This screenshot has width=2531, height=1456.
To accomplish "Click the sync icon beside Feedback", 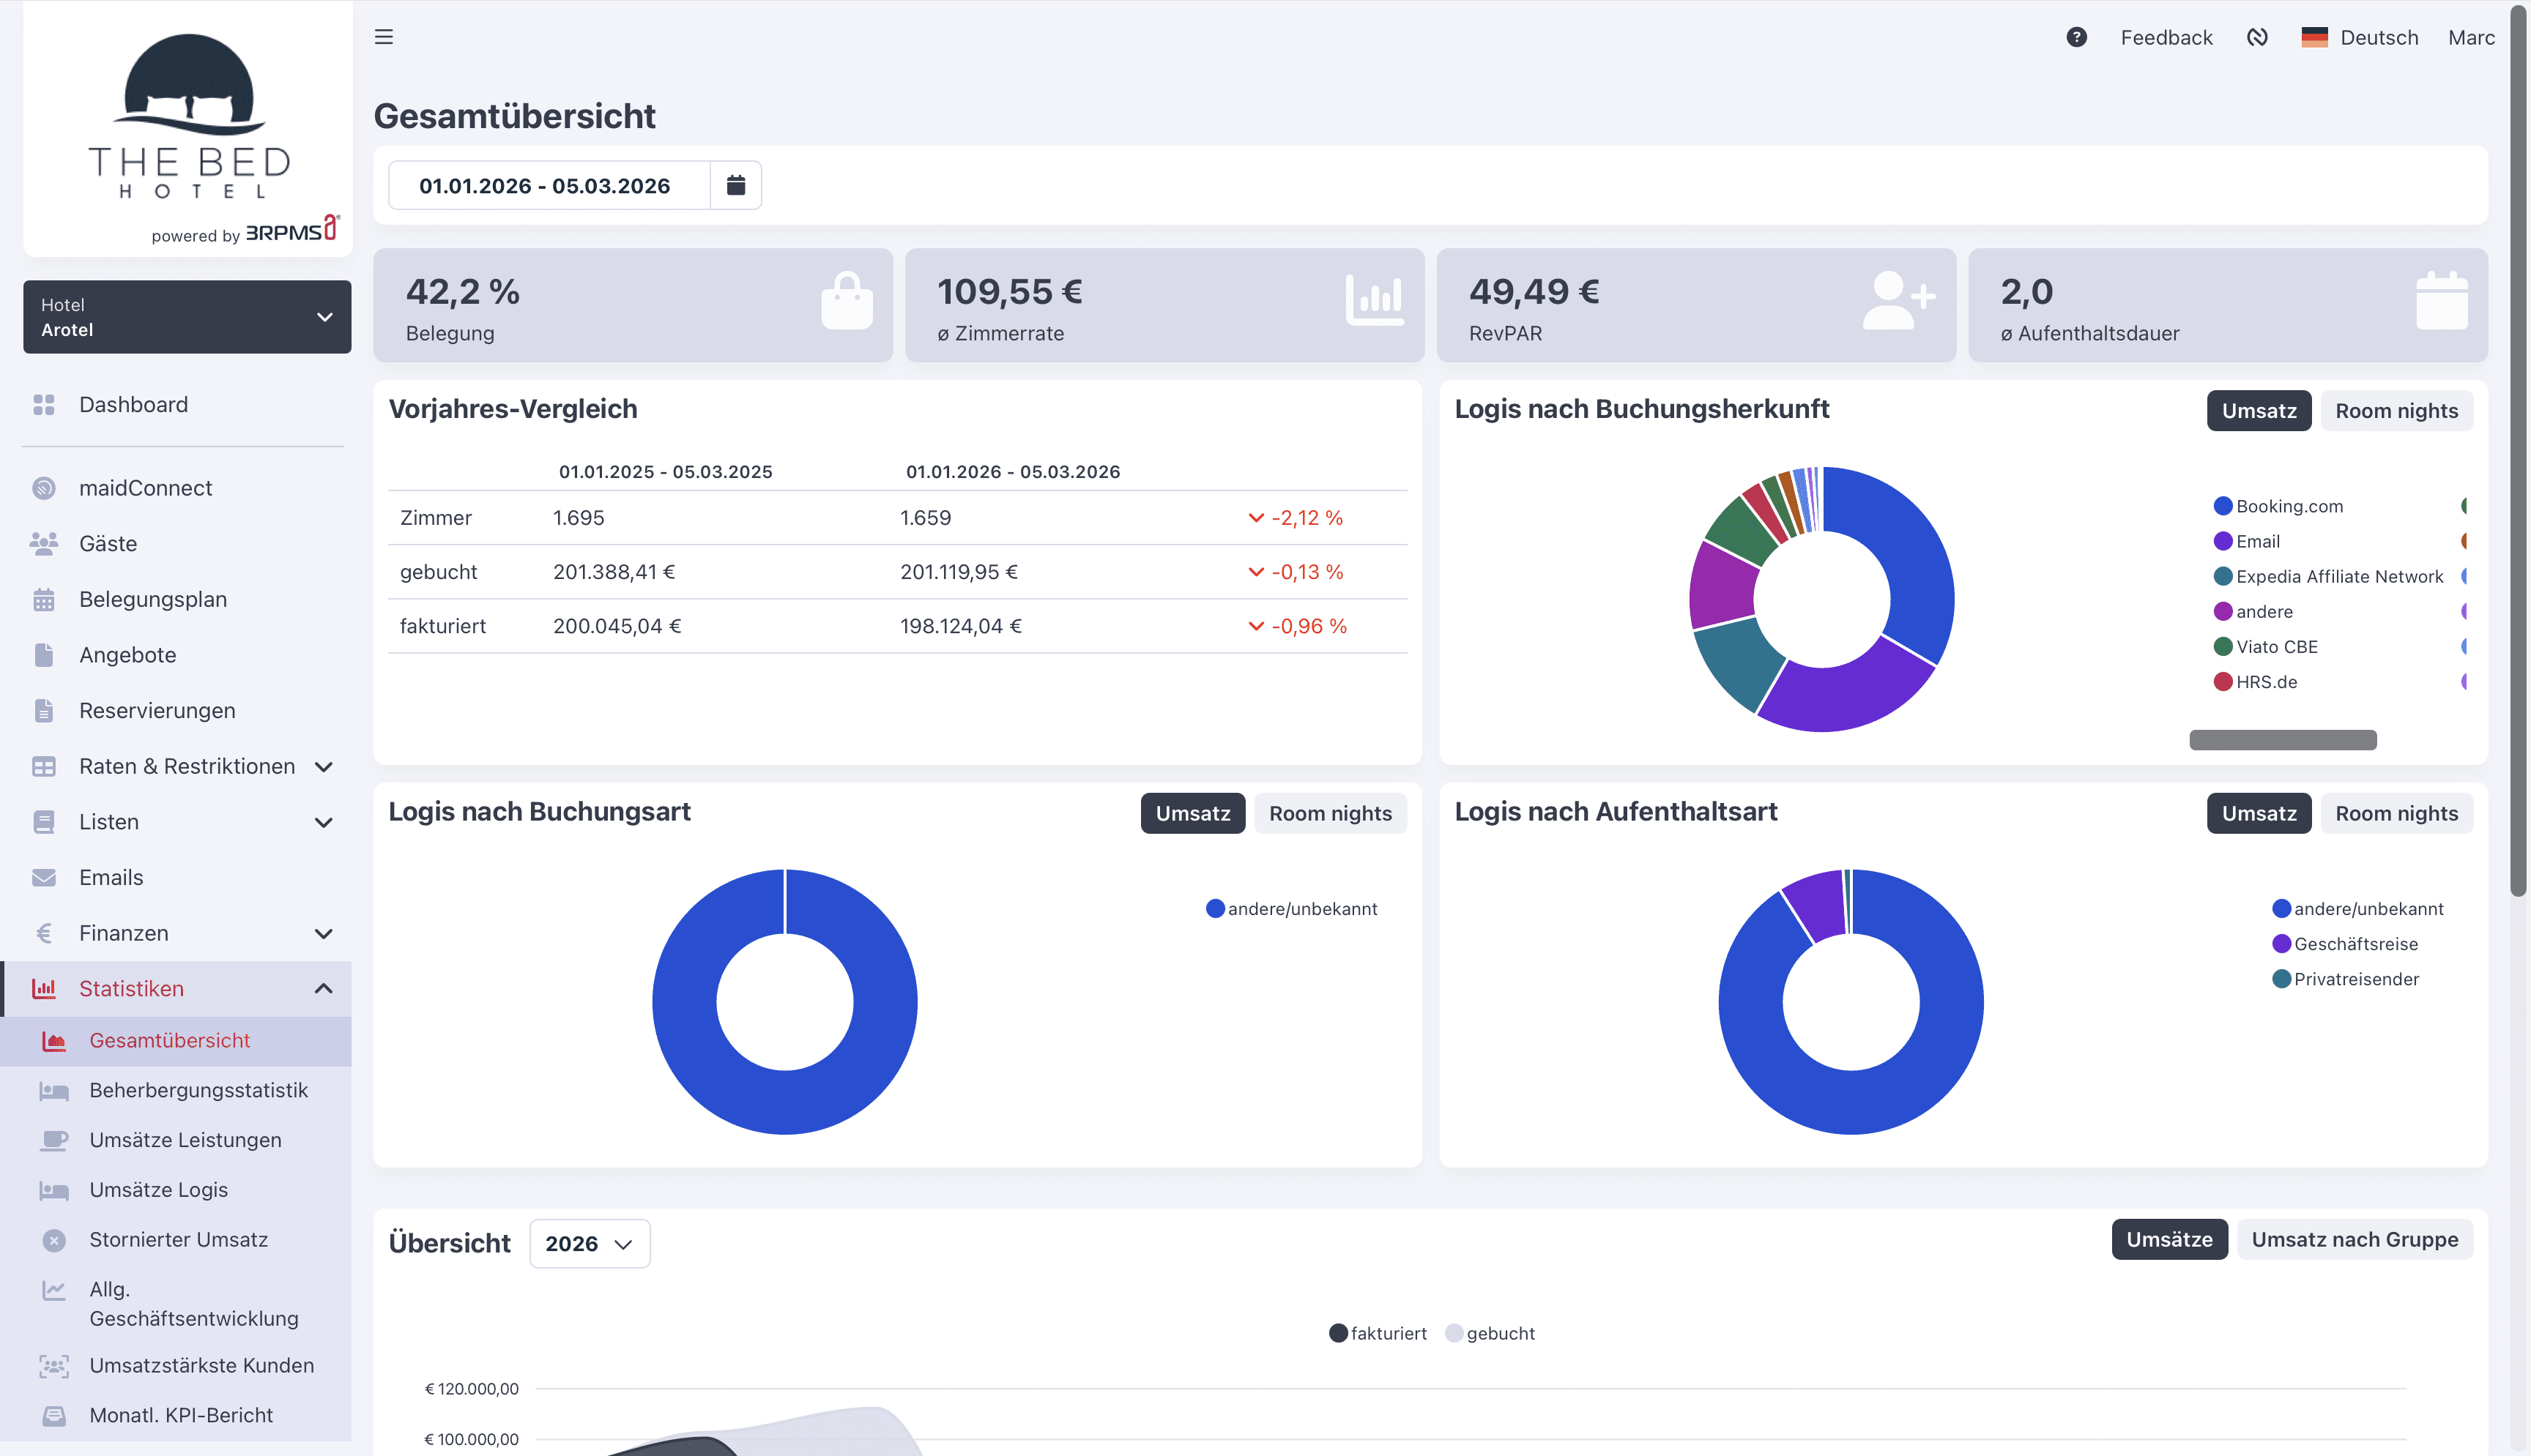I will click(2257, 37).
